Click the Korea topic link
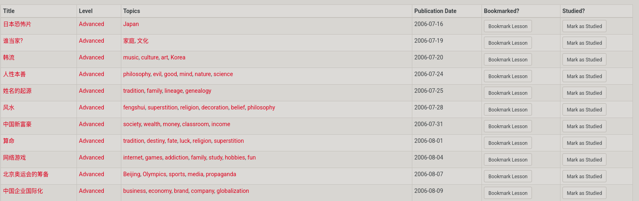639x201 pixels. pos(178,58)
